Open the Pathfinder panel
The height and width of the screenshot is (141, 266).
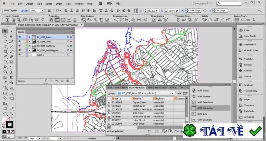[x=249, y=111]
